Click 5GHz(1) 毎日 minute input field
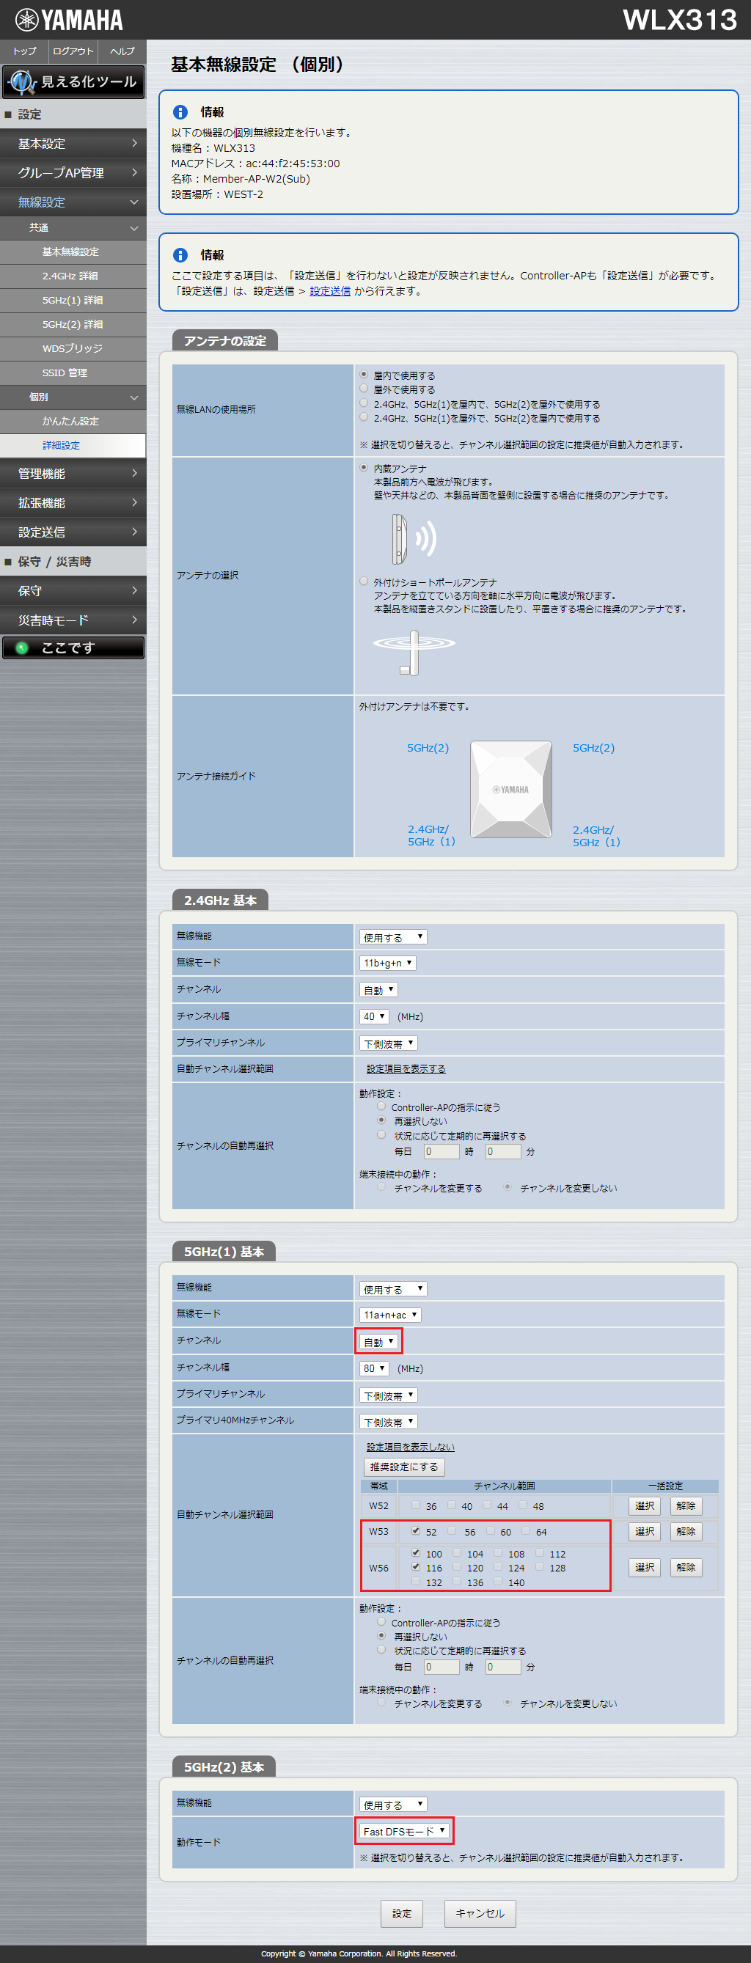The image size is (751, 1963). pyautogui.click(x=503, y=1667)
